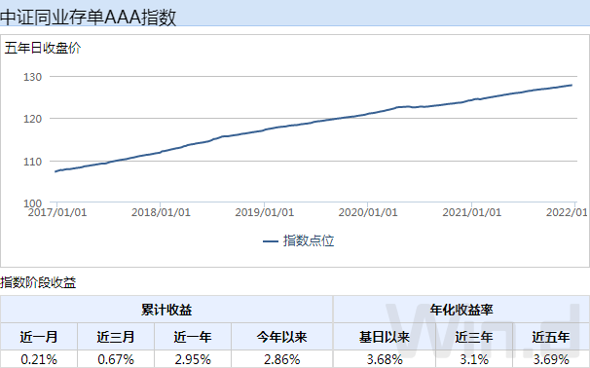Click the 中证同业存单AAA指数 title
The height and width of the screenshot is (368, 590).
tap(88, 18)
